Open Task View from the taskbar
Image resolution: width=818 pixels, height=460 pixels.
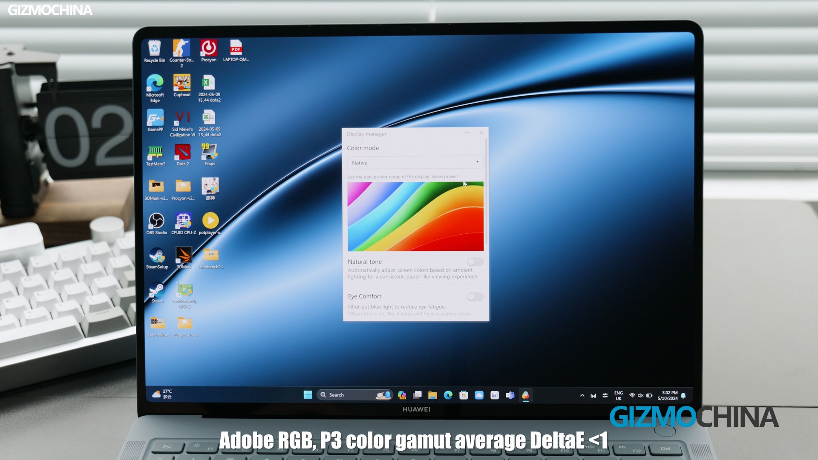(x=417, y=395)
